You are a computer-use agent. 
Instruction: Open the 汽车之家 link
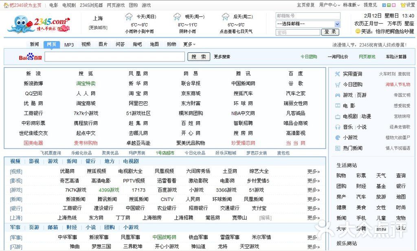point(296,94)
